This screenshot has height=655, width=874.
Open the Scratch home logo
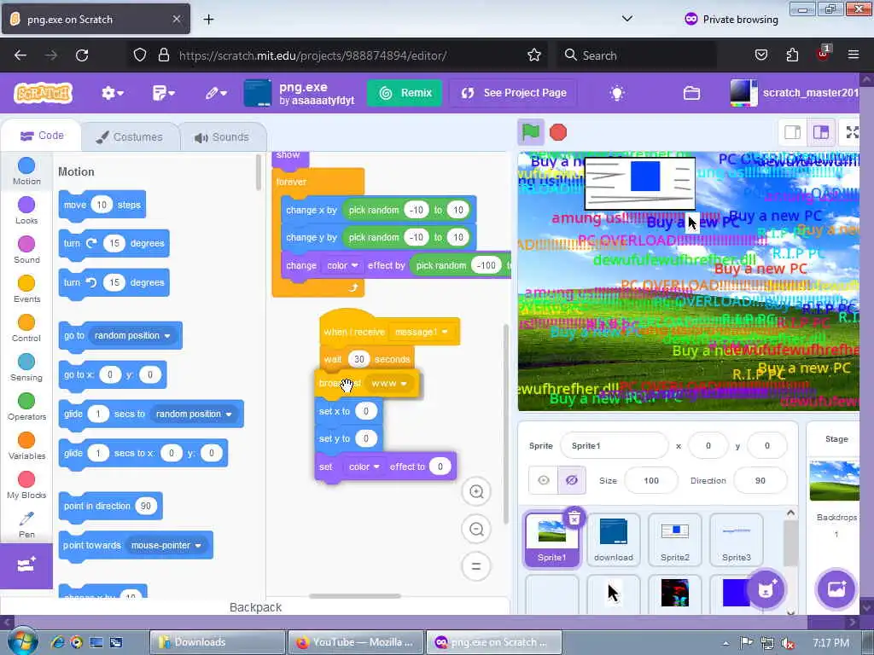coord(43,93)
